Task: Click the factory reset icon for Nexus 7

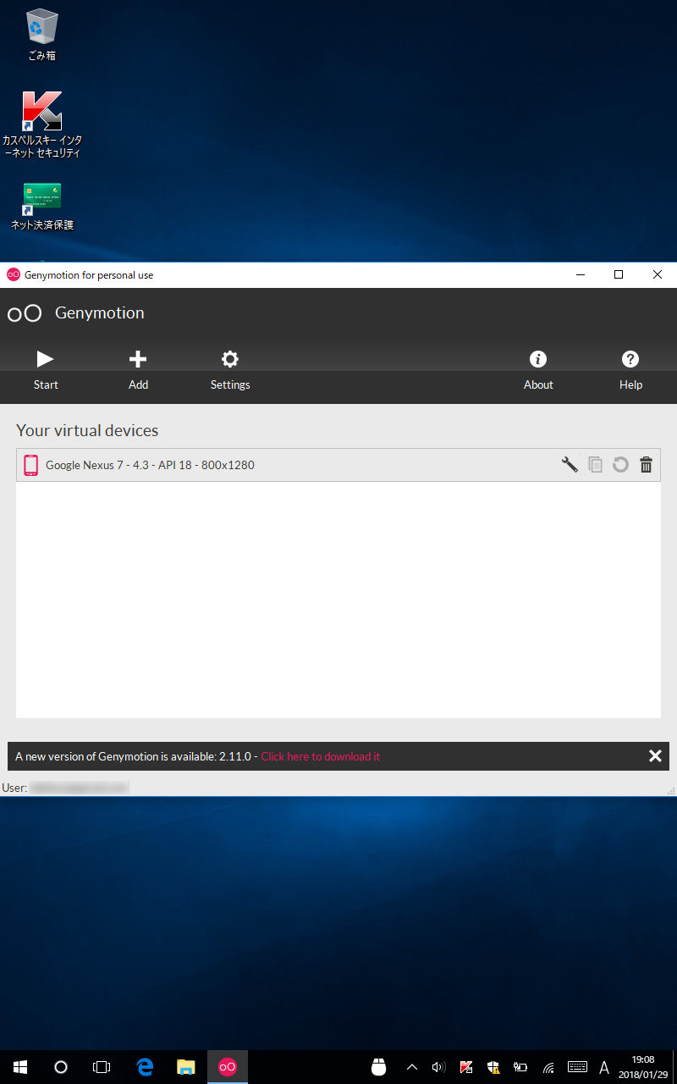Action: click(621, 464)
